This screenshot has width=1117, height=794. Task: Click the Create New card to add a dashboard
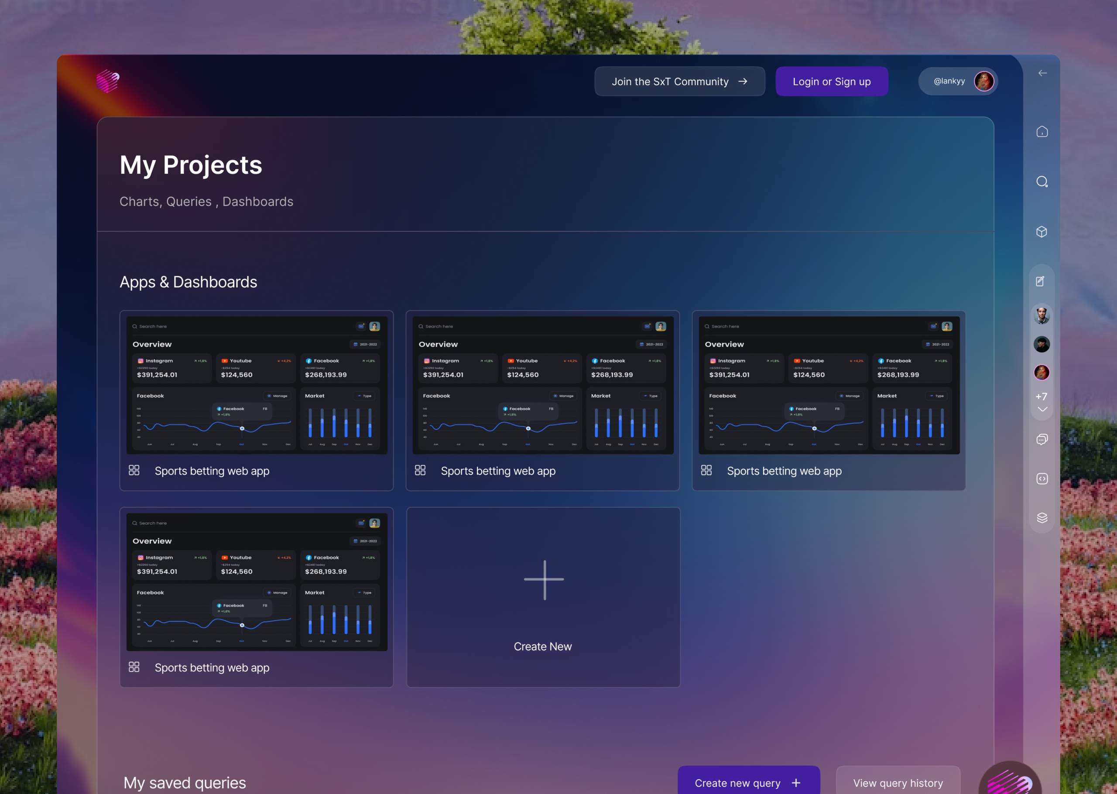(543, 597)
